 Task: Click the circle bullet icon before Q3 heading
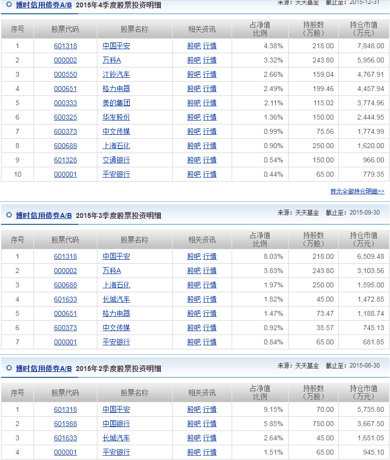point(9,215)
